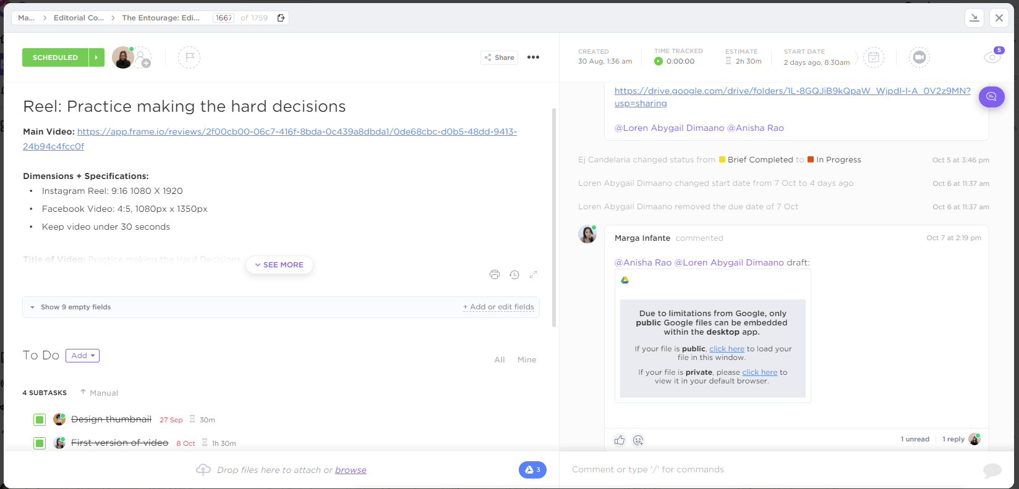The image size is (1019, 489).
Task: Toggle the watchers eye icon
Action: (992, 57)
